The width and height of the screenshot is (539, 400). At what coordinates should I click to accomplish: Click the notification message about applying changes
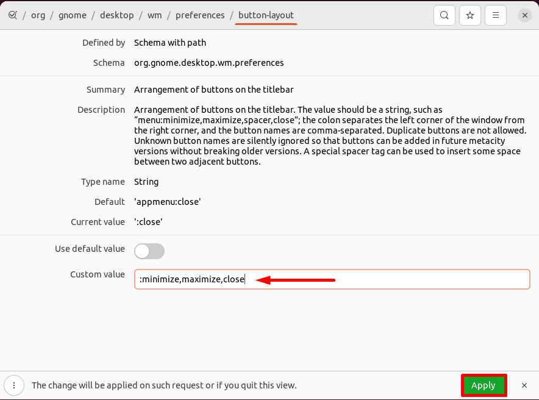tap(164, 385)
